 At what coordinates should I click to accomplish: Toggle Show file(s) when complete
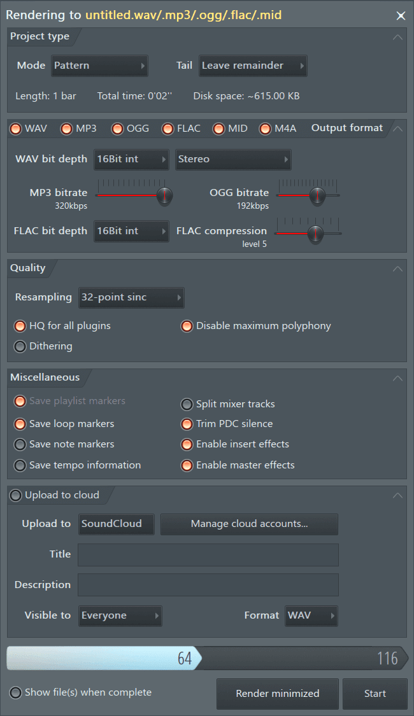pyautogui.click(x=15, y=692)
